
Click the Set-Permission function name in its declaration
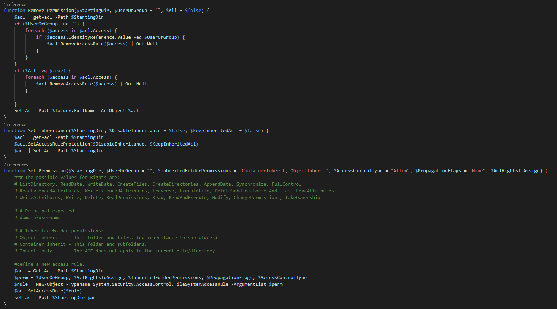pyautogui.click(x=47, y=171)
